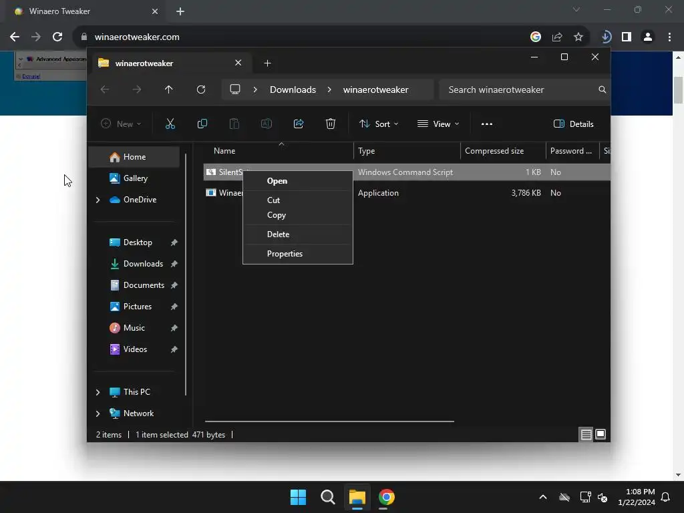Expand the Network tree node
This screenshot has height=513, width=684.
(98, 413)
